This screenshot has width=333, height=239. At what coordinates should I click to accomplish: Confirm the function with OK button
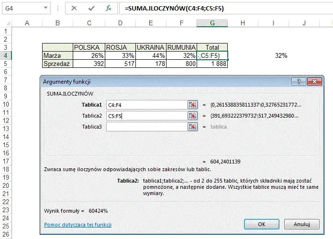[x=262, y=224]
